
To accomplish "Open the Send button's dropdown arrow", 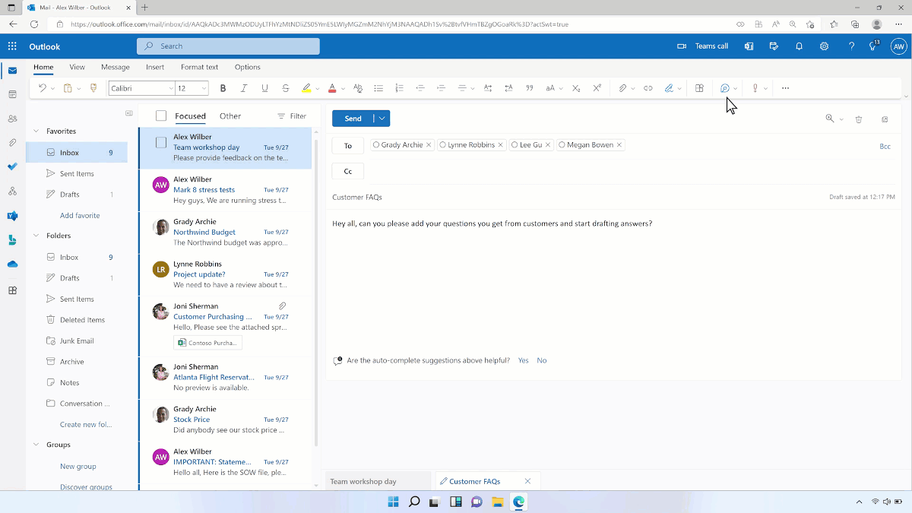I will point(381,118).
